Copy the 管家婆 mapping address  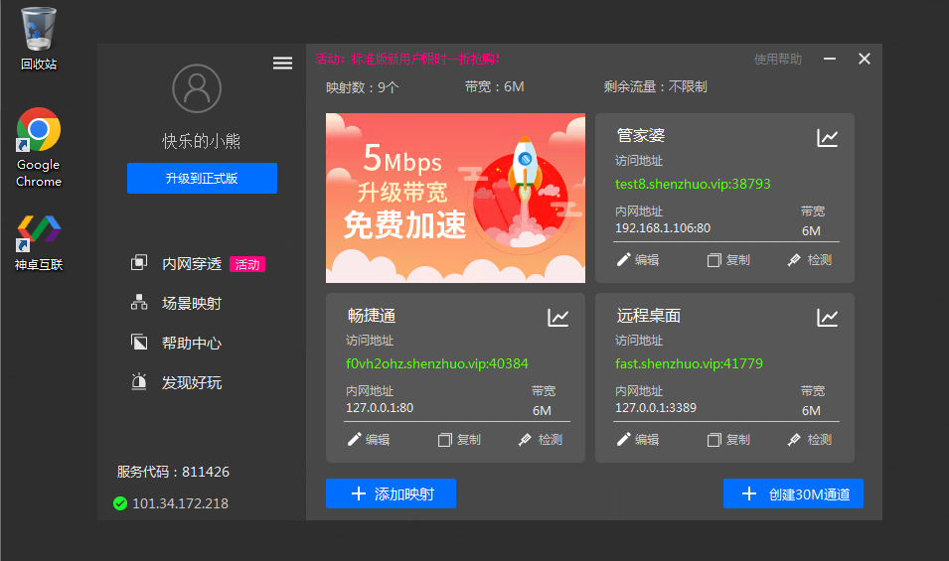tap(728, 260)
